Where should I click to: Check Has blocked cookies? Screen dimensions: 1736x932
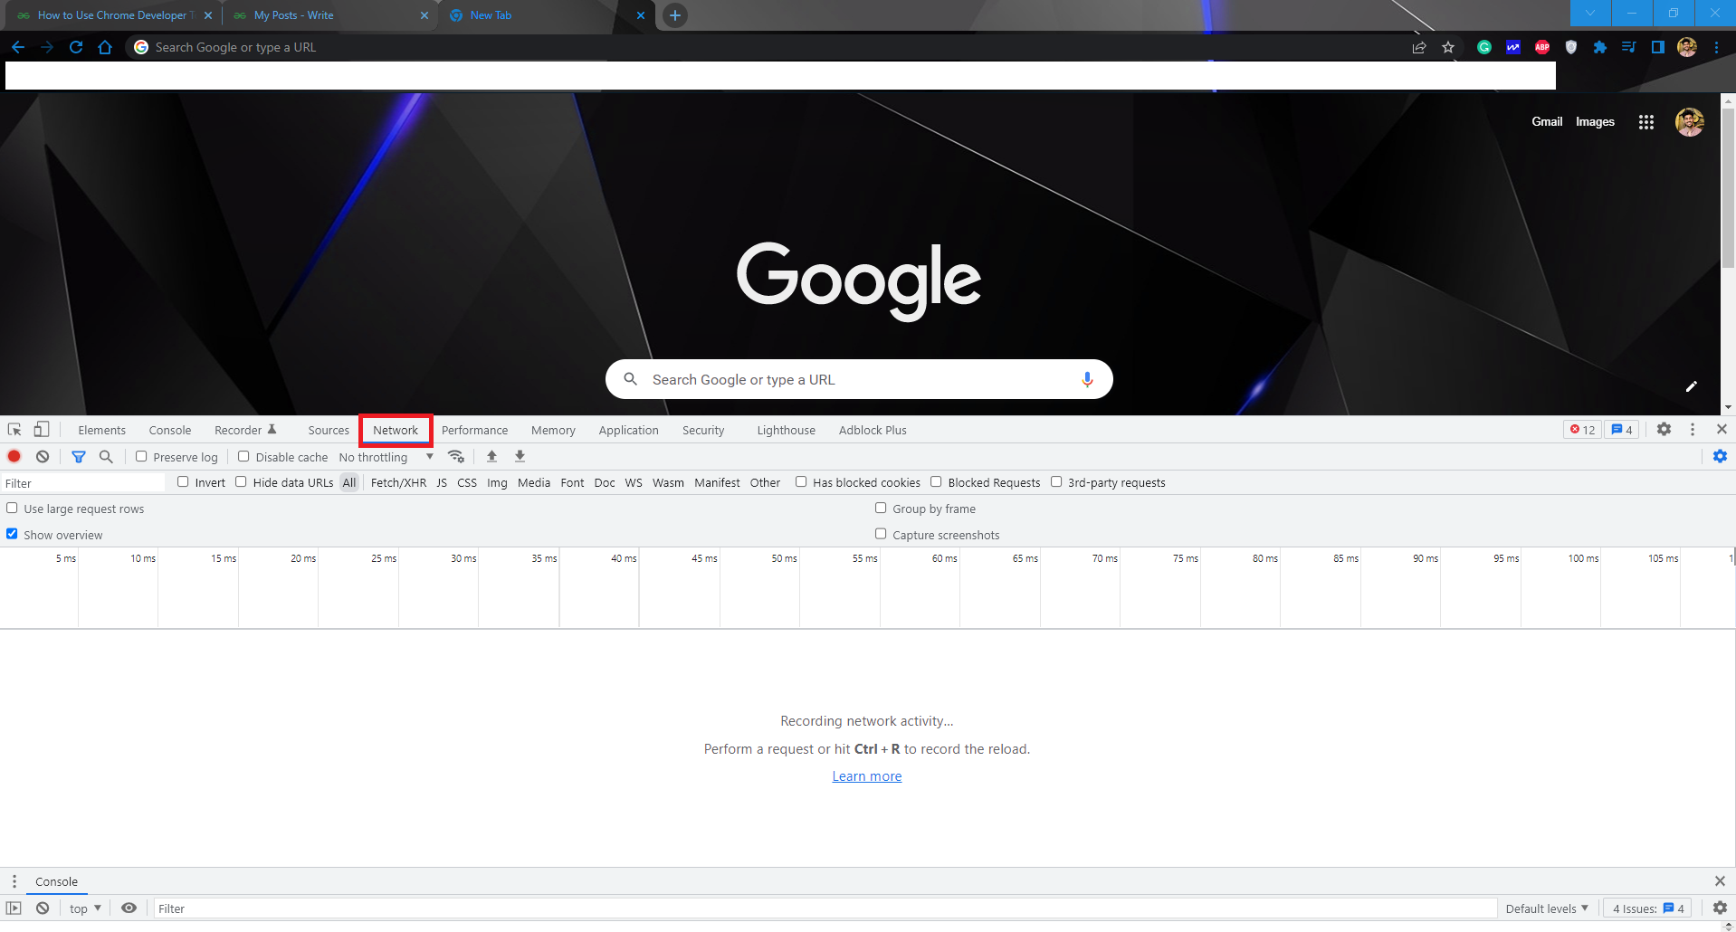click(x=801, y=482)
